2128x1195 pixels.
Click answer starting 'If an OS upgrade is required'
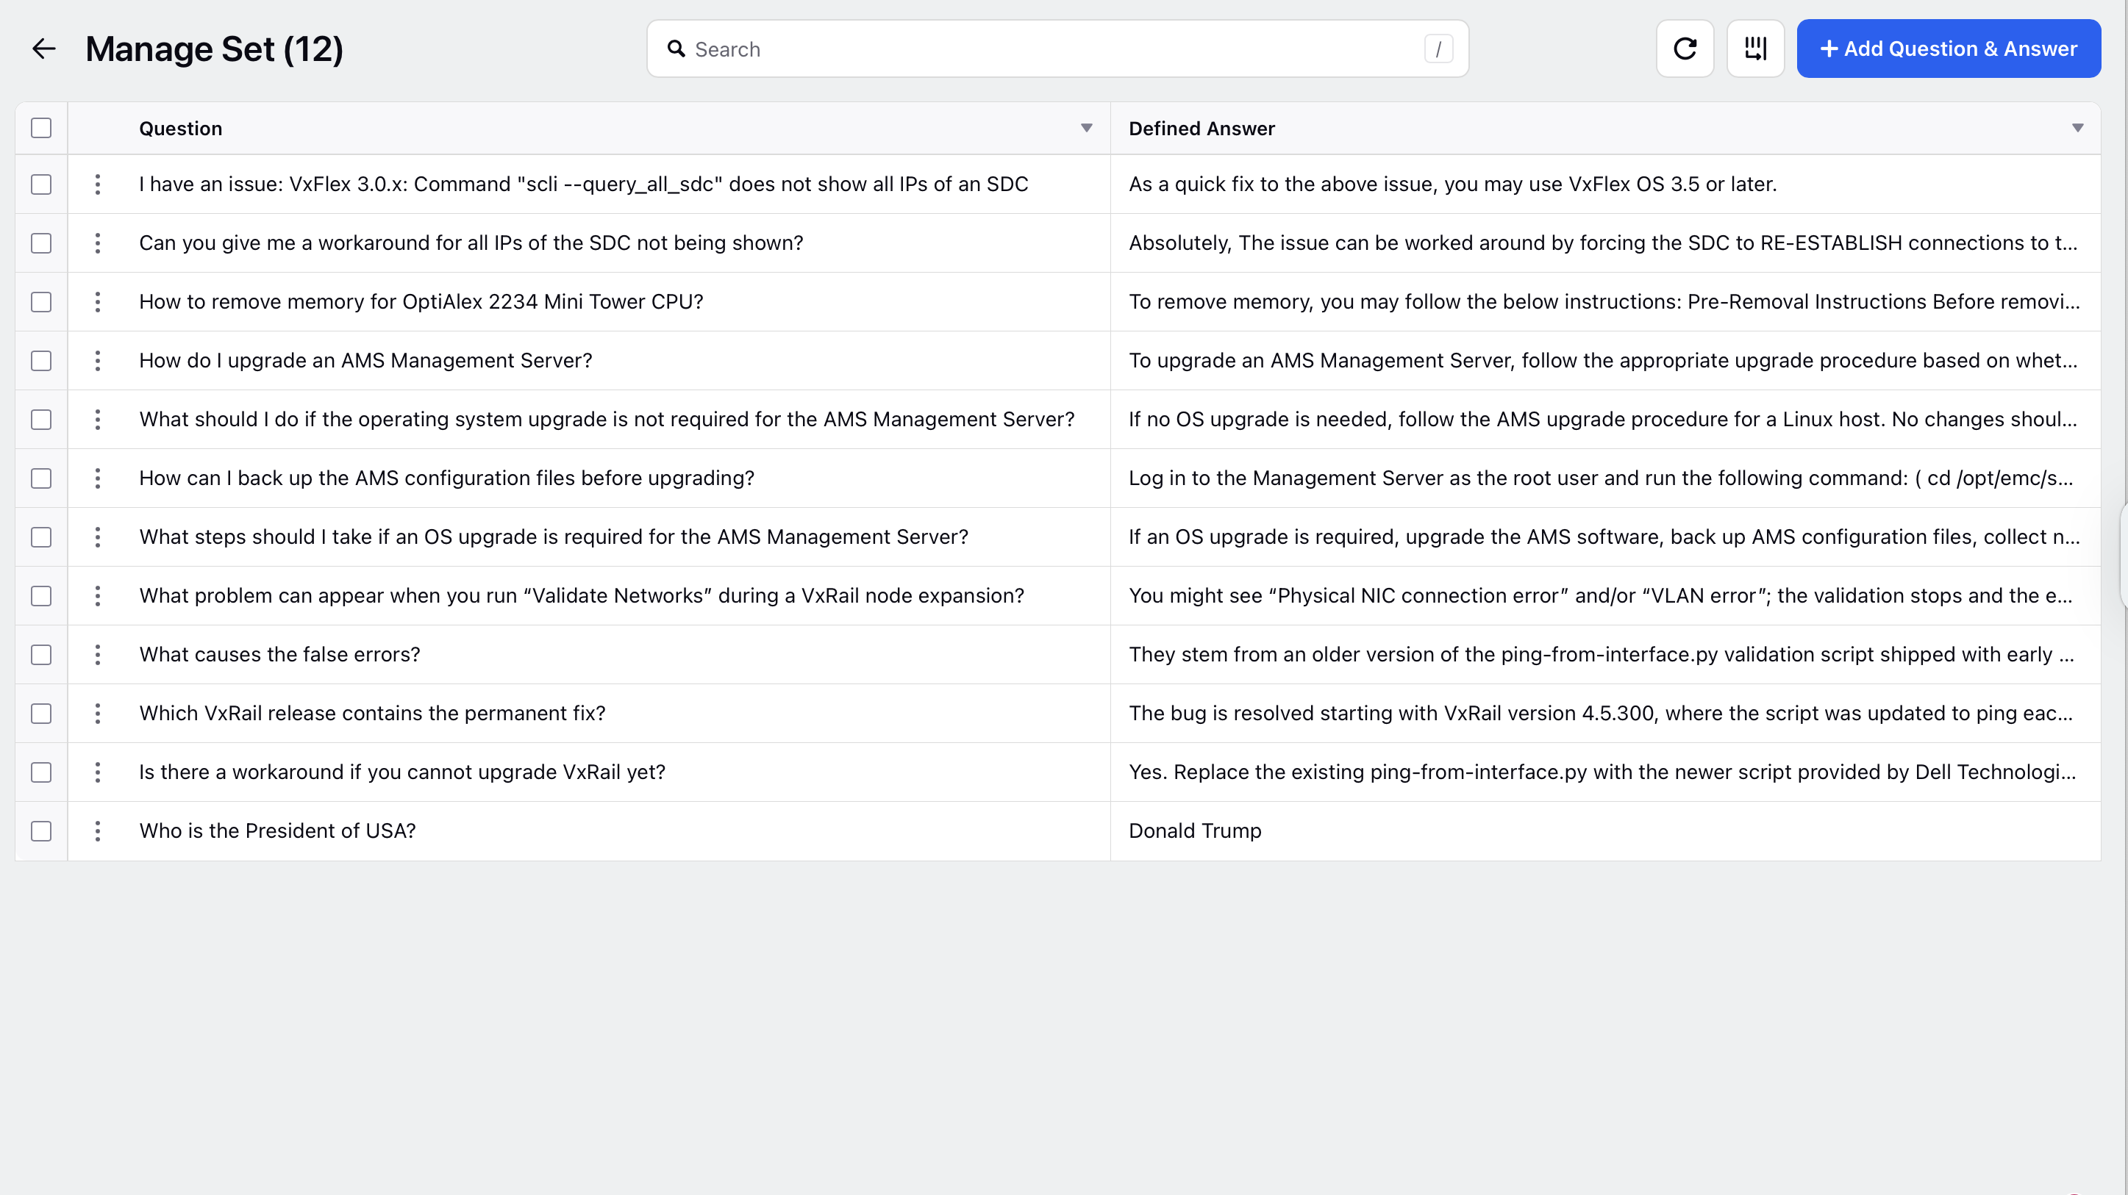click(x=1604, y=537)
